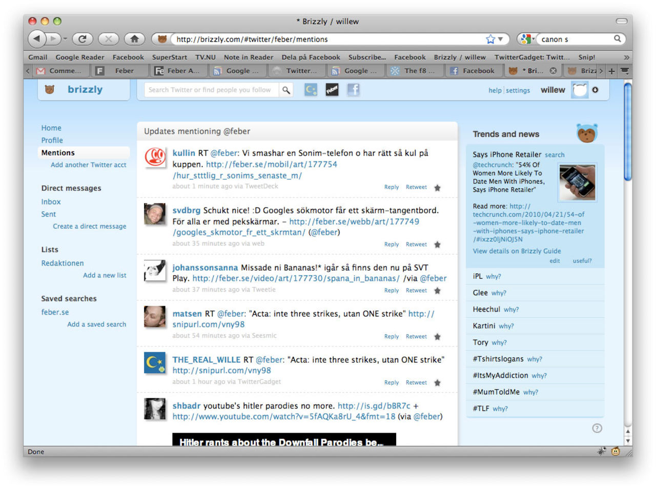Switch to the Facebook browser tab
Screen dimensions: 656x489
pos(473,71)
